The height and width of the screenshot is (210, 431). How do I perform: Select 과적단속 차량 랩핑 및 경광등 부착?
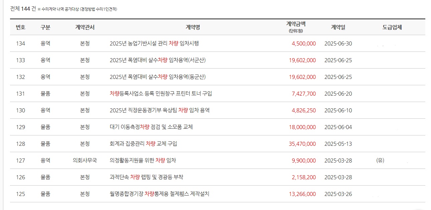146,177
